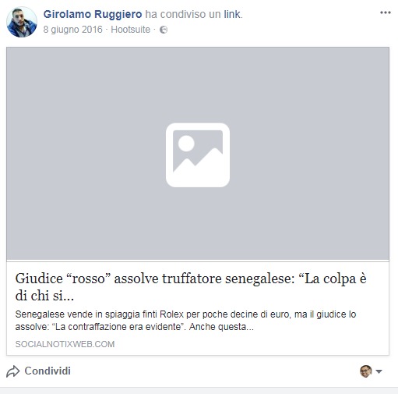
Task: Open the post timestamp 8 giugno 2016
Action: [73, 30]
